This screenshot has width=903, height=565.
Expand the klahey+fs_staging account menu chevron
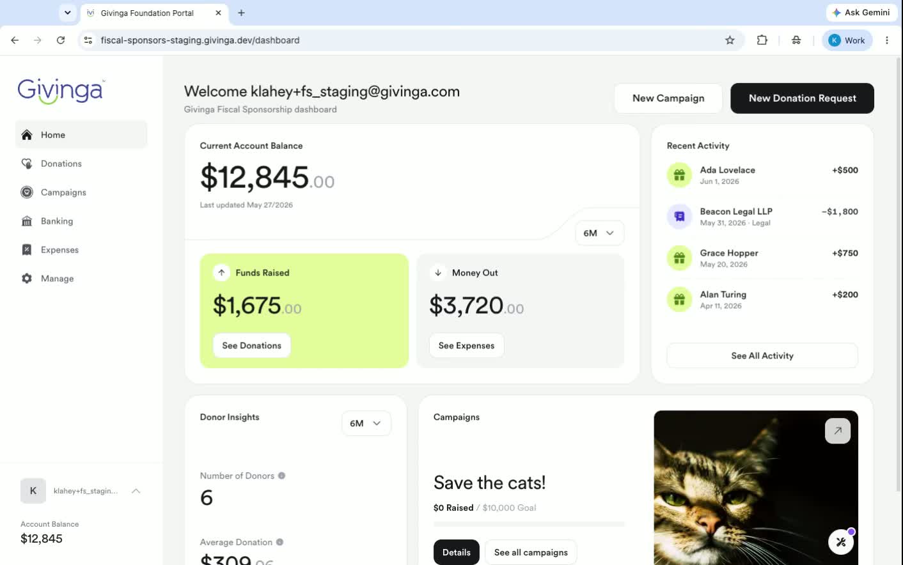(x=136, y=491)
